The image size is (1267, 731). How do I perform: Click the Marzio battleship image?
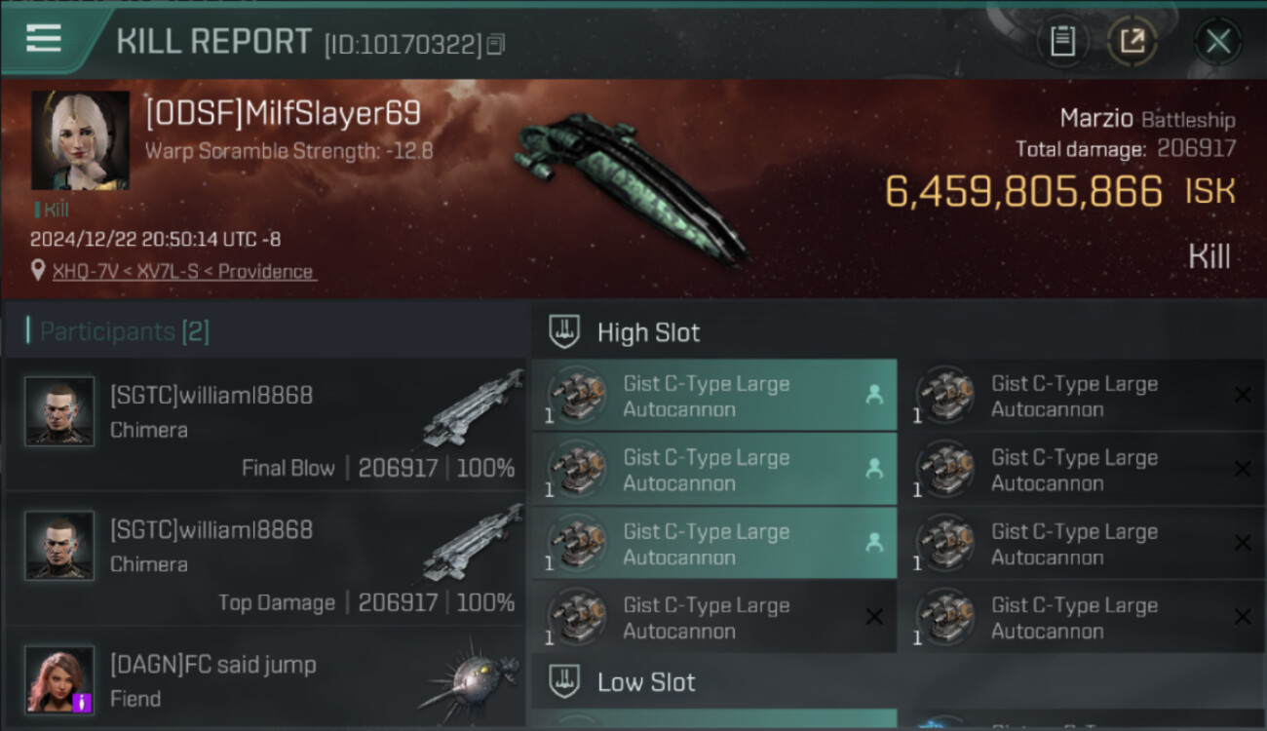coord(630,187)
